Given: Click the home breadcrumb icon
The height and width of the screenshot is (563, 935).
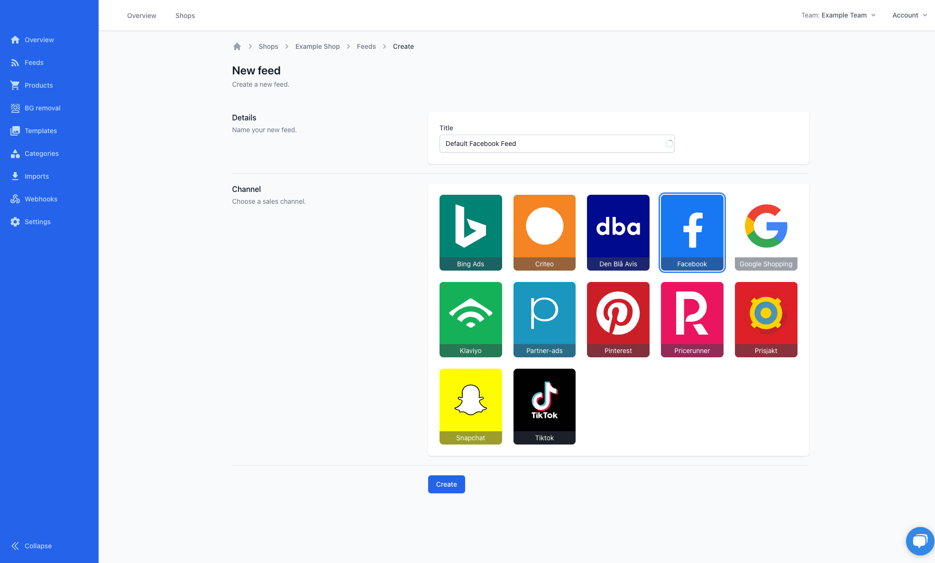Looking at the screenshot, I should click(x=237, y=46).
